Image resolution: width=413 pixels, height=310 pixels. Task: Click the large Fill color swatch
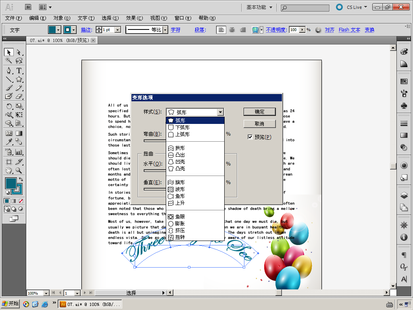click(x=11, y=183)
